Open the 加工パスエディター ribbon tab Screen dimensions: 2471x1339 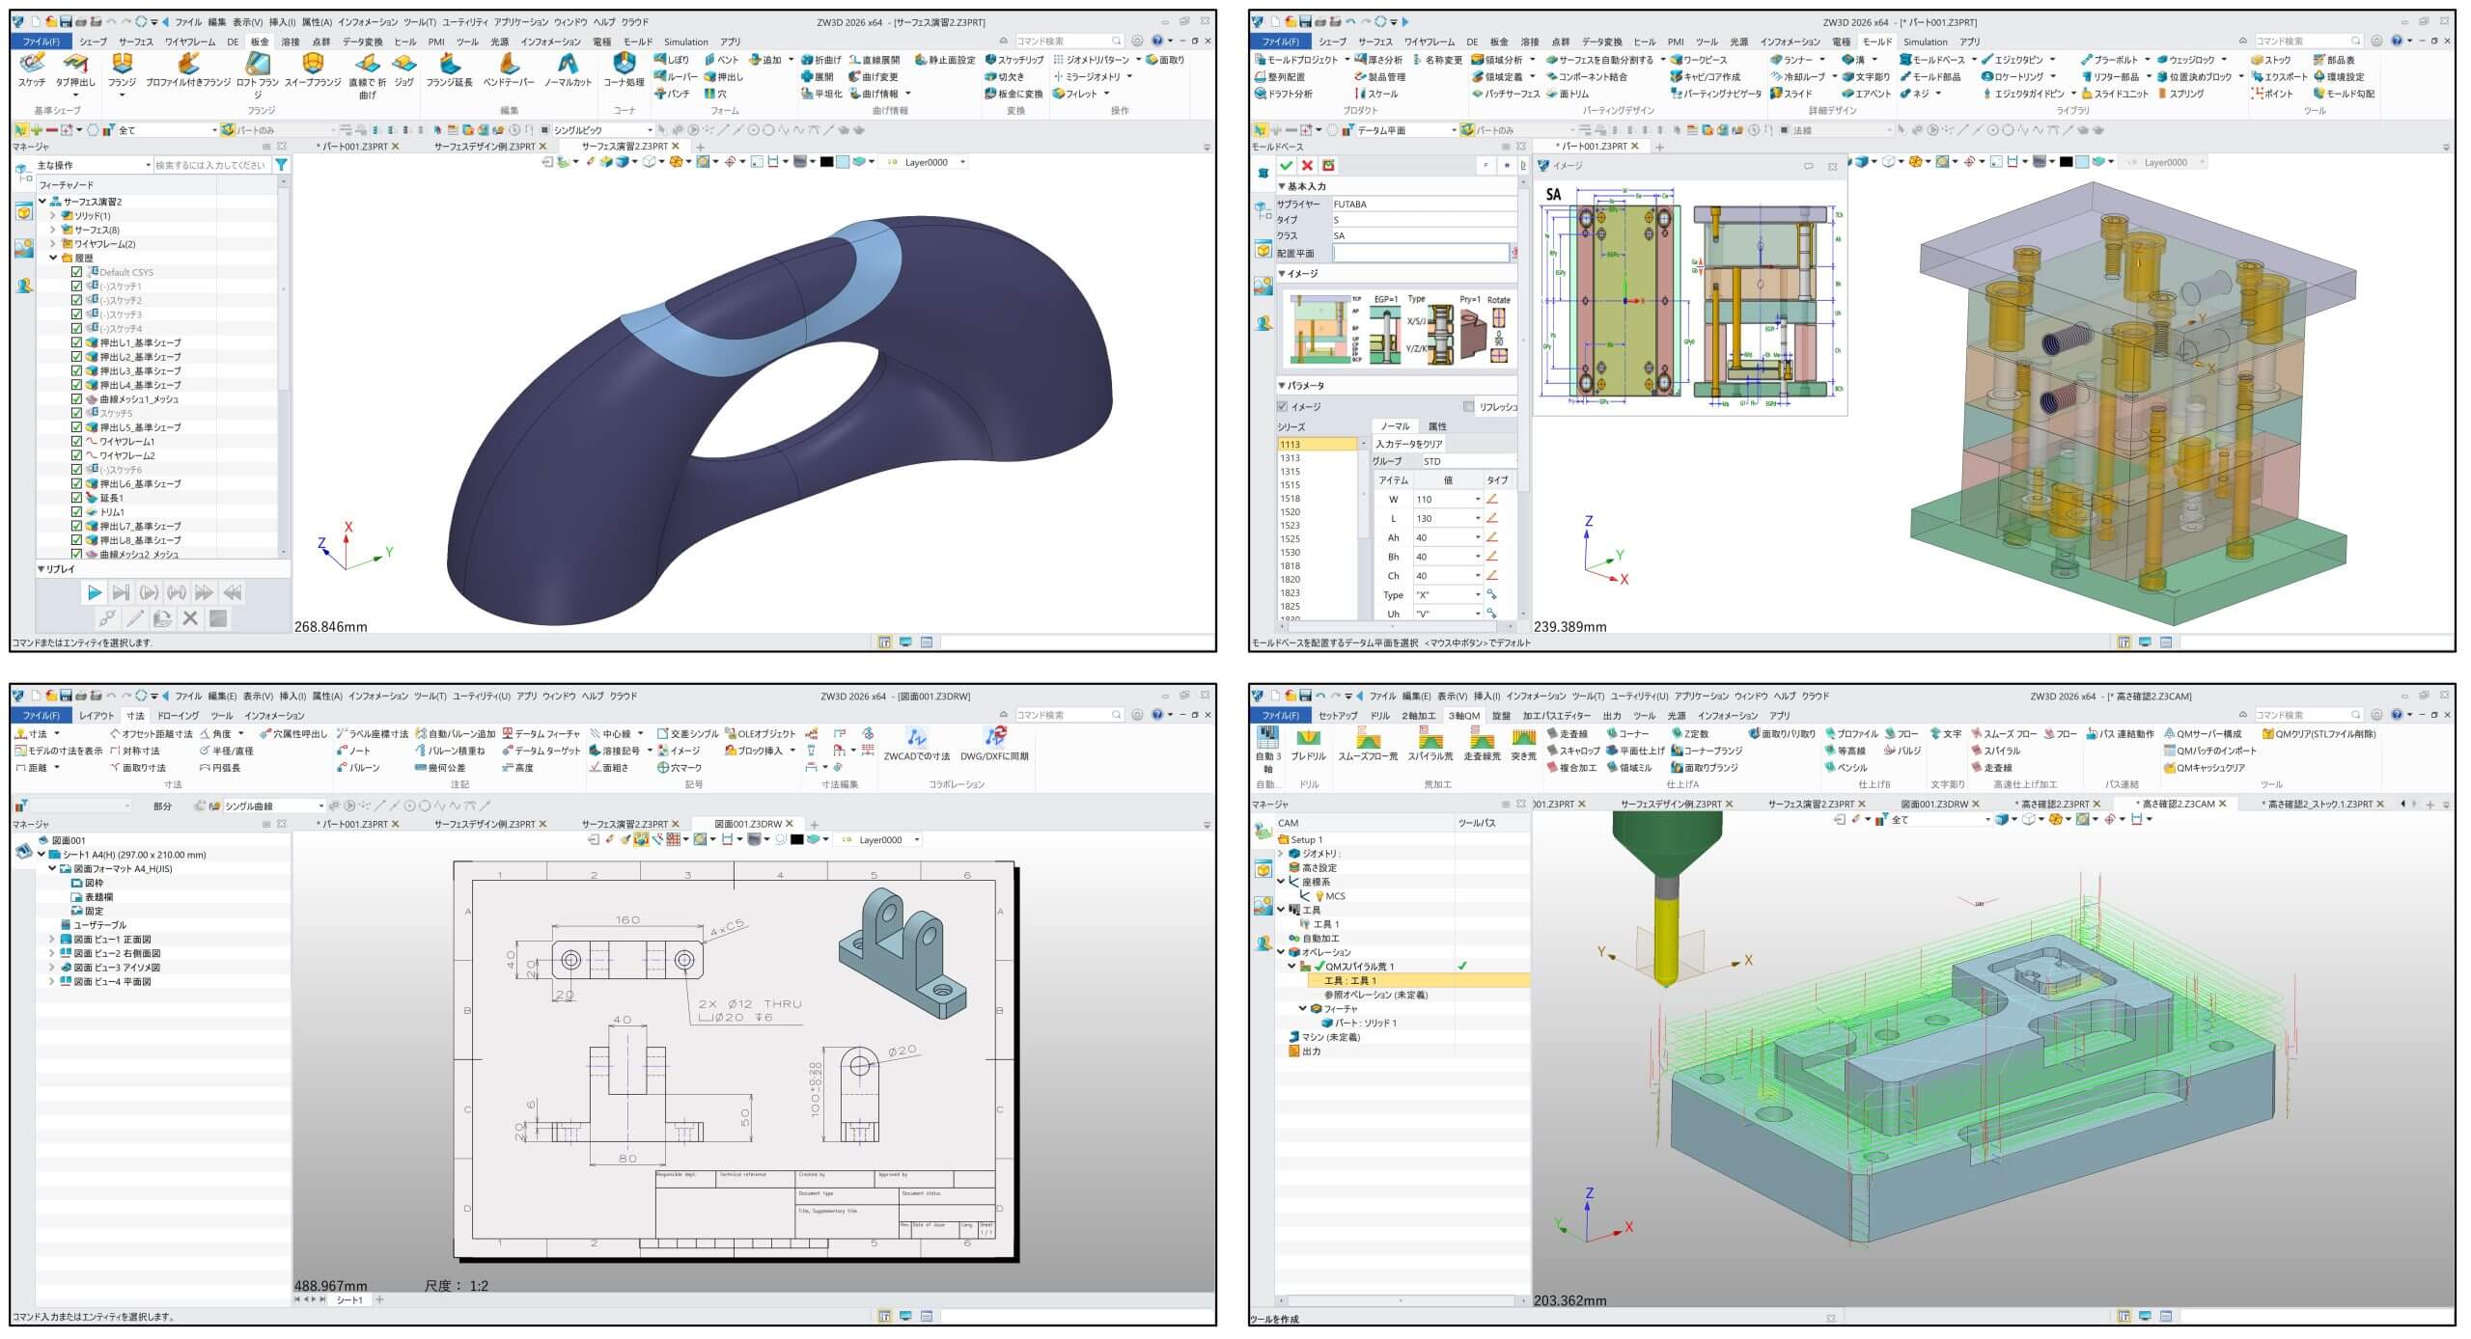coord(1556,716)
